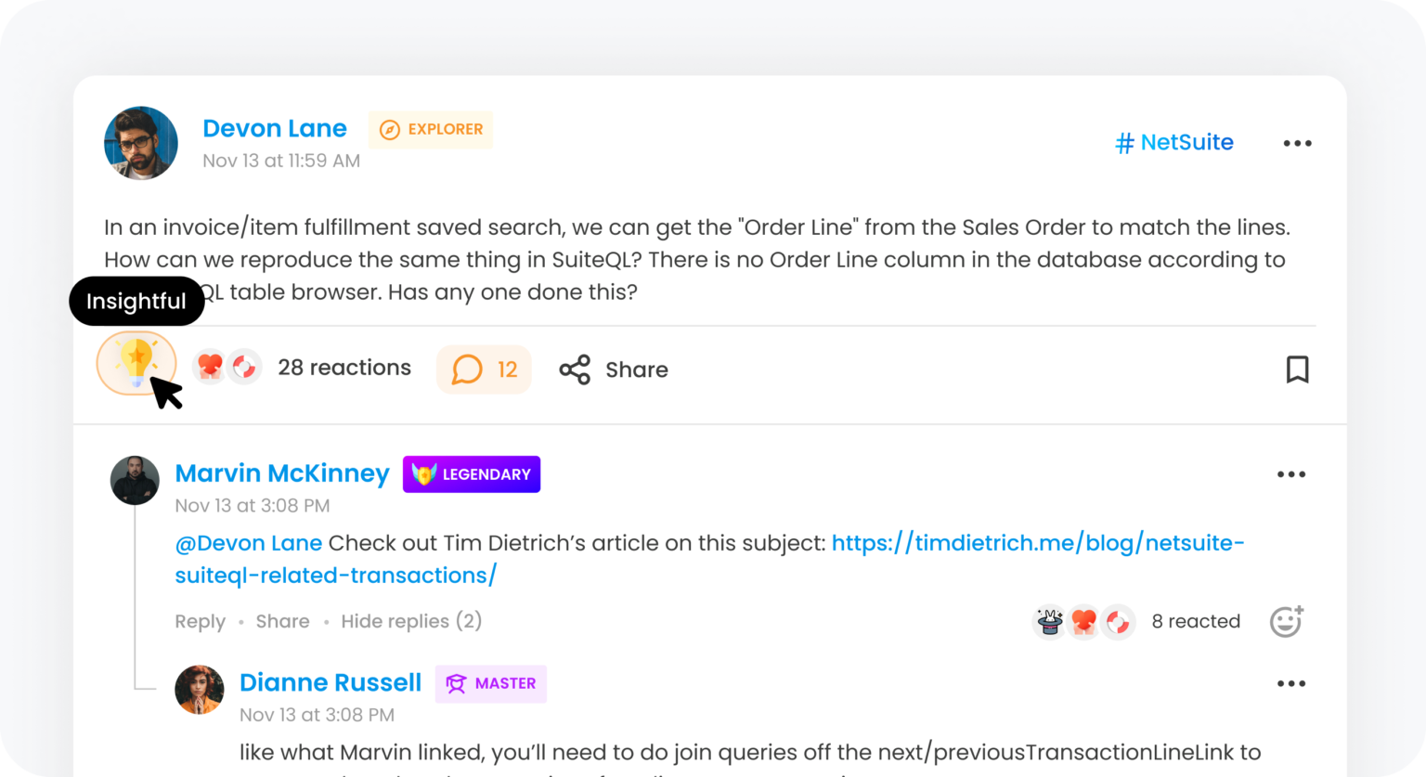
Task: Click the Insightful lightbulb reaction button
Action: (136, 363)
